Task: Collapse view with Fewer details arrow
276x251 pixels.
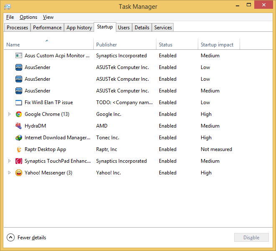Action: coord(10,238)
